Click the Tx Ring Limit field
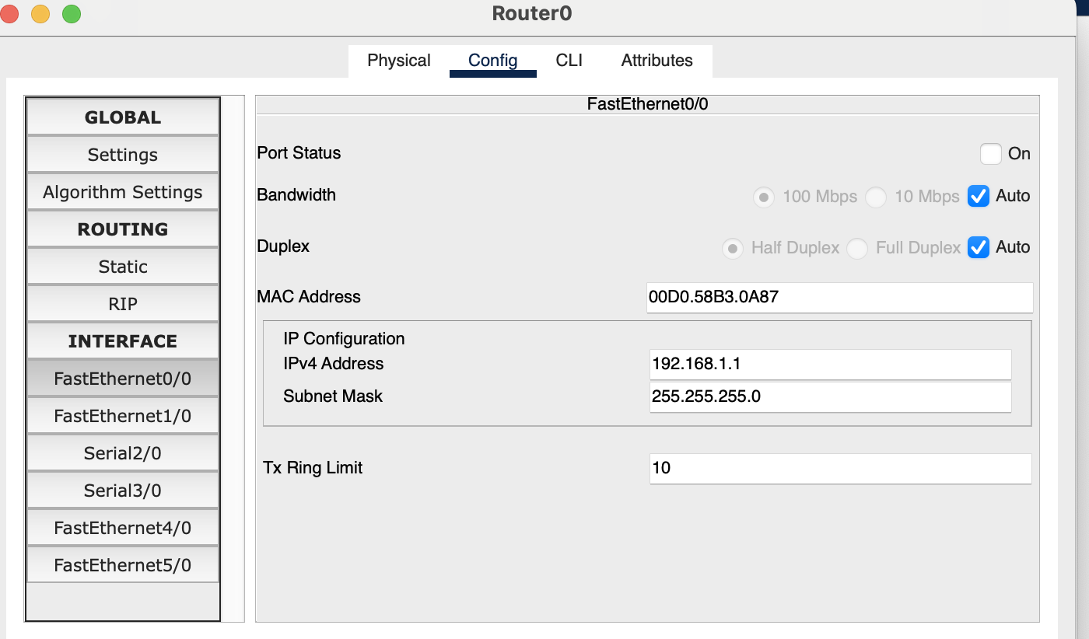Viewport: 1089px width, 639px height. click(x=841, y=468)
